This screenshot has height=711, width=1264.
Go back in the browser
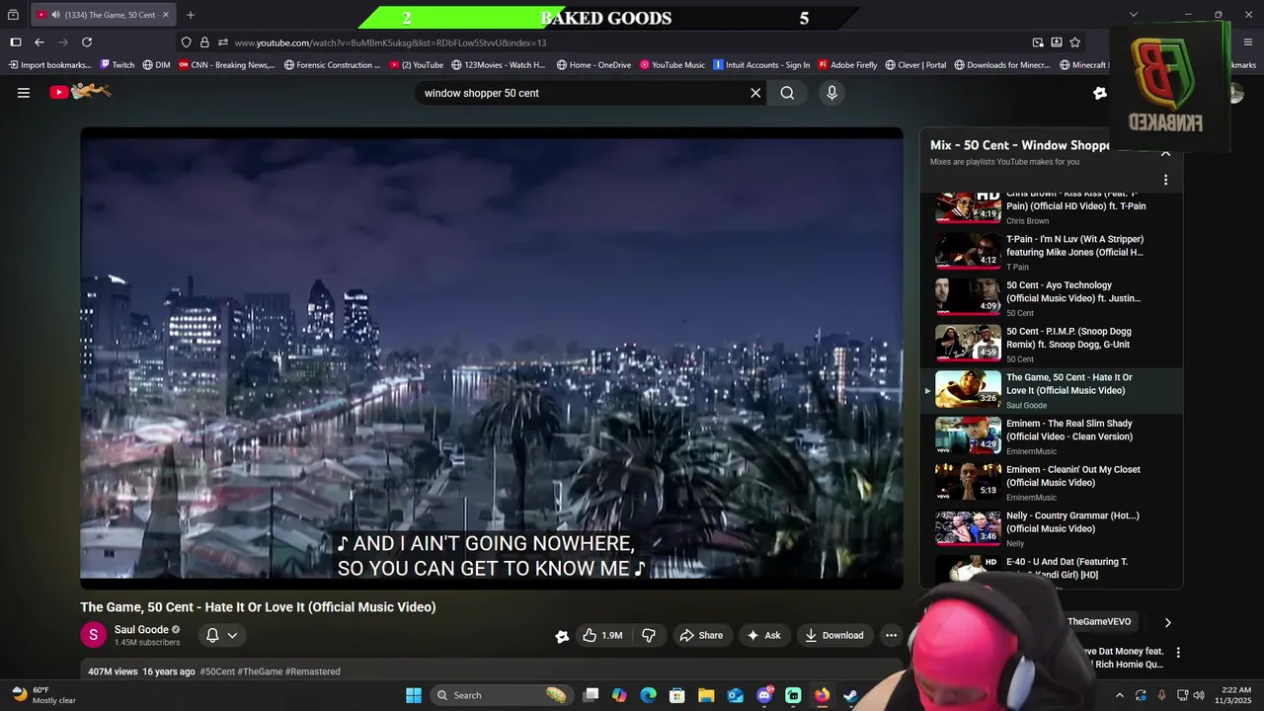pos(39,42)
